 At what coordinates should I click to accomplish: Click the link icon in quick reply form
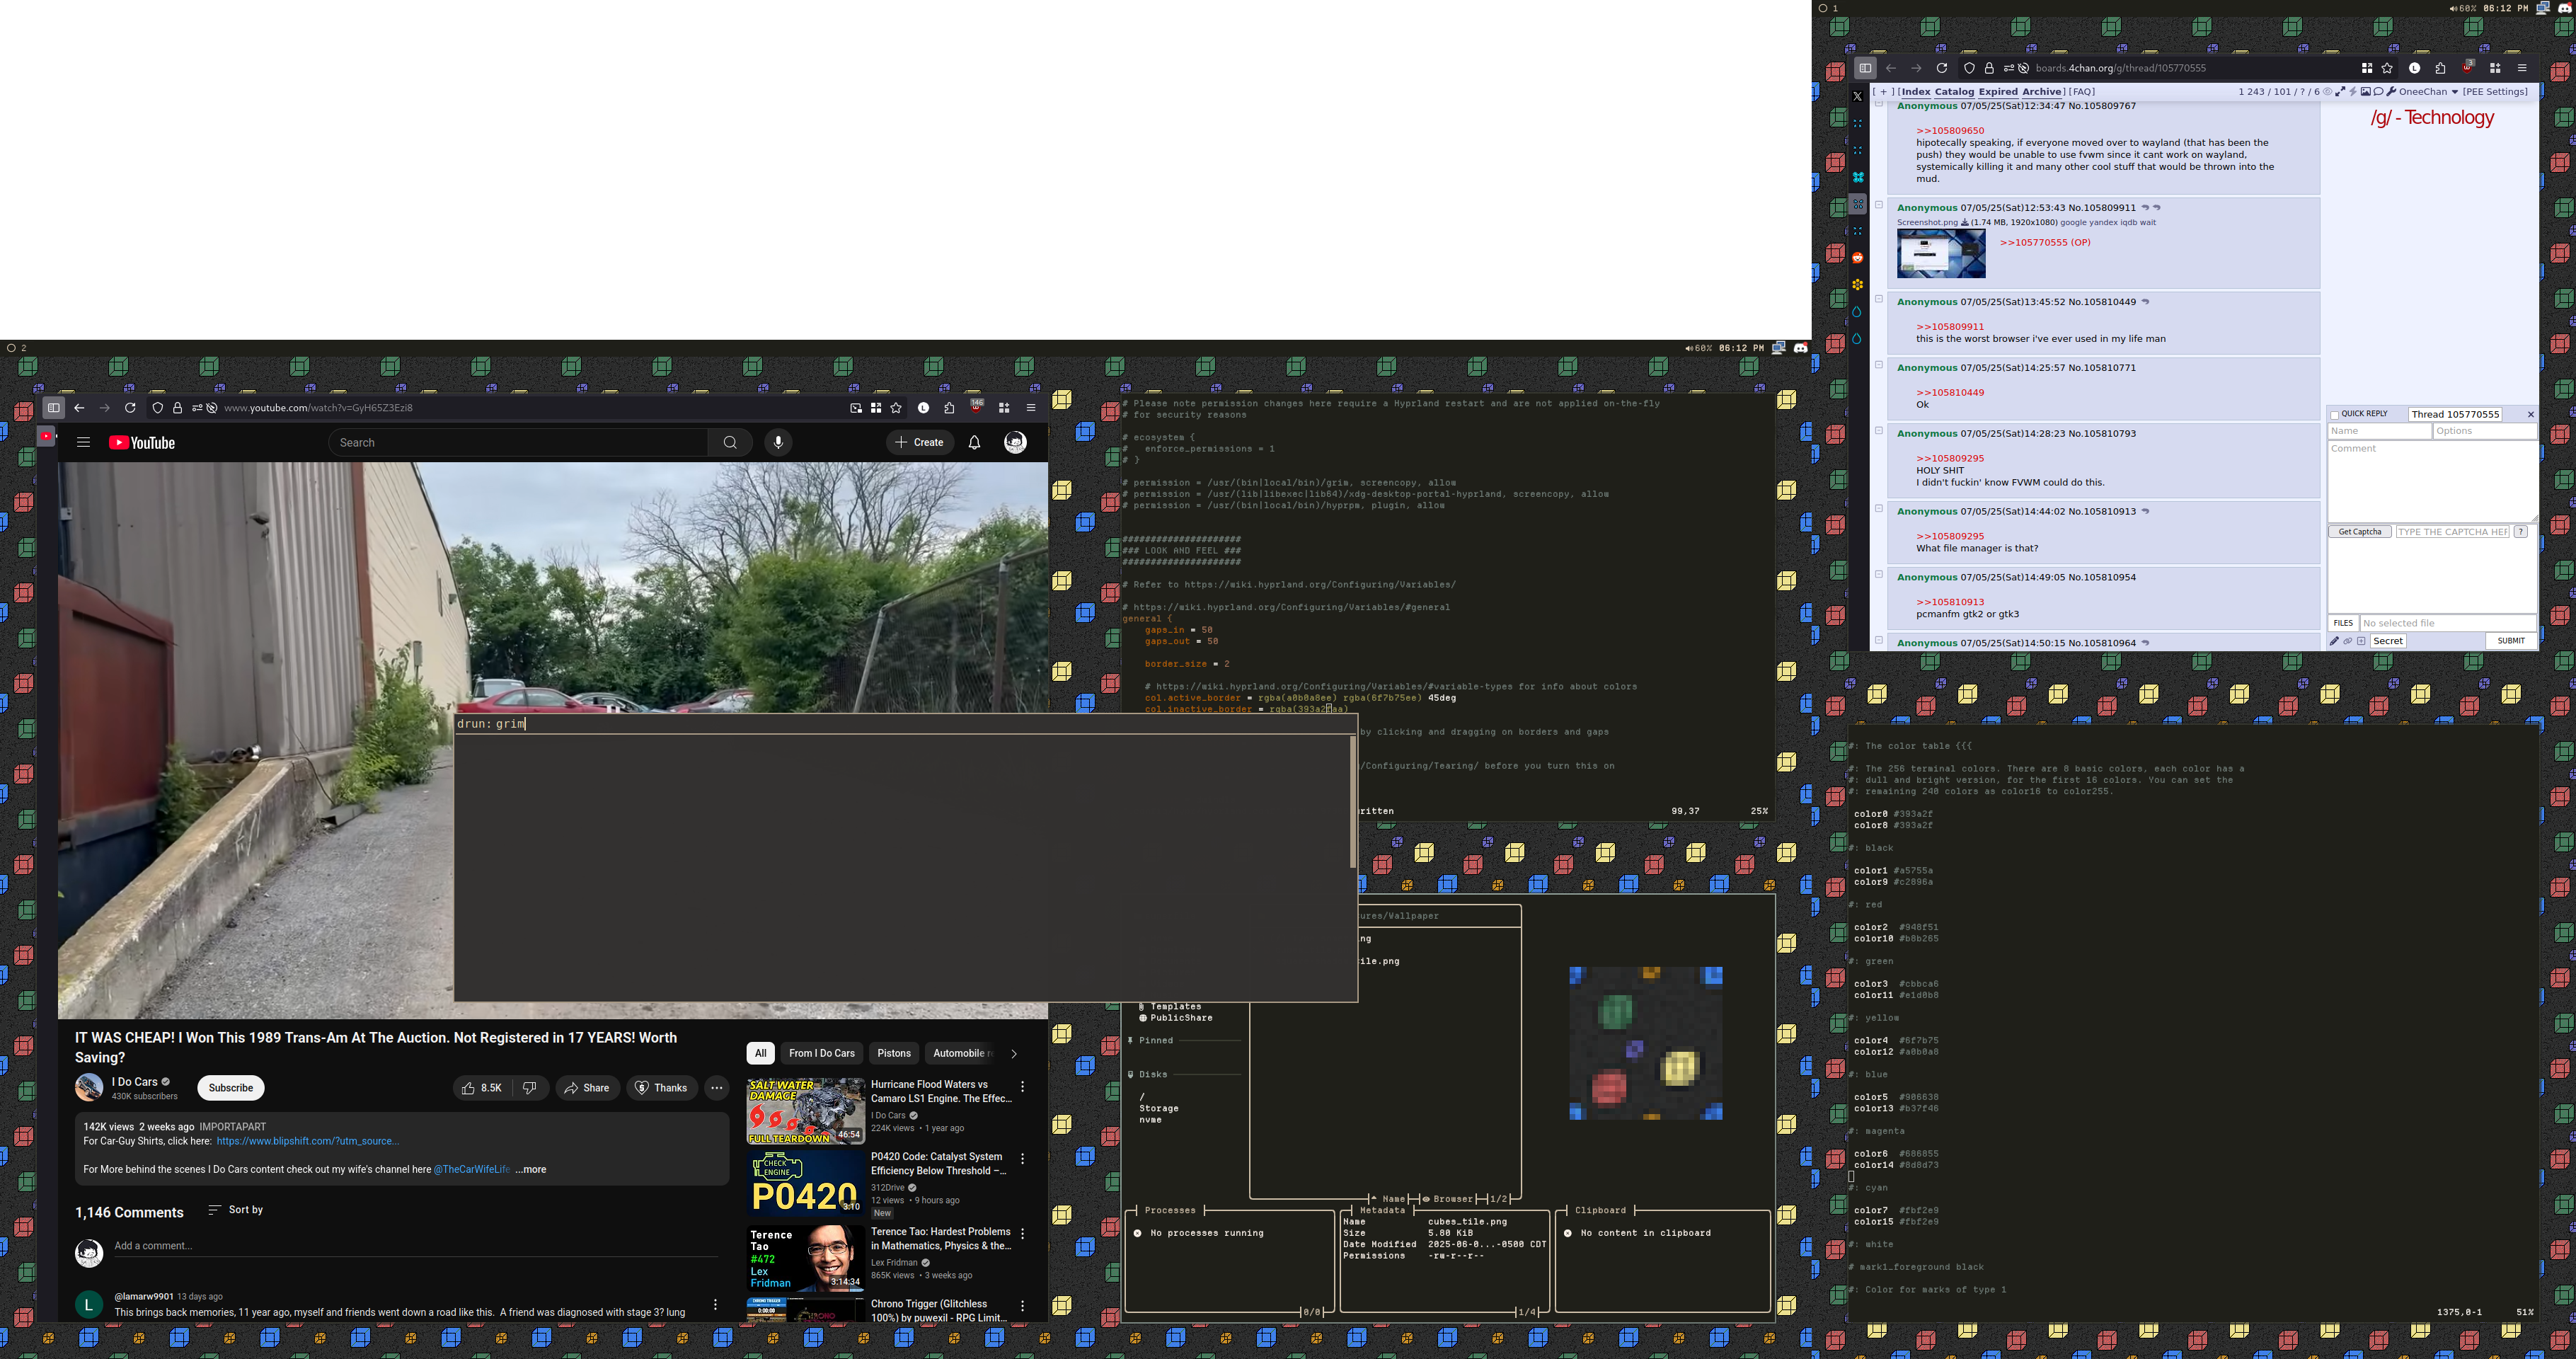(x=2347, y=641)
